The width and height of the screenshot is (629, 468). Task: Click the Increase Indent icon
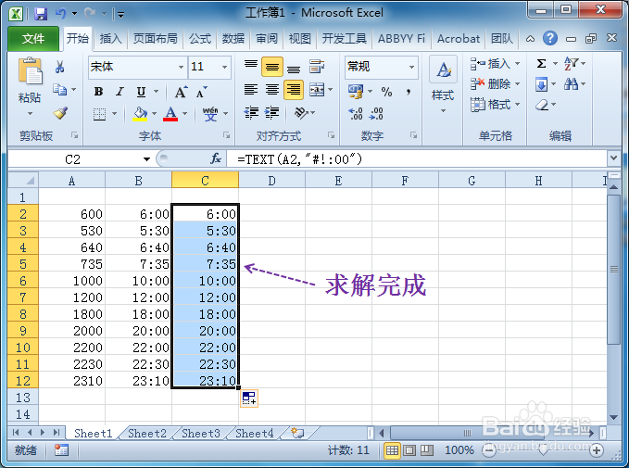pyautogui.click(x=272, y=113)
